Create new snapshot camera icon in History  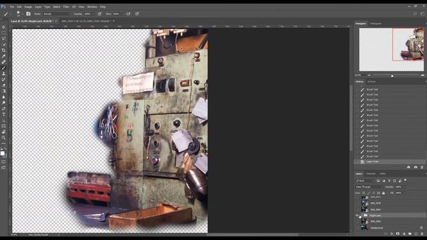click(x=416, y=167)
